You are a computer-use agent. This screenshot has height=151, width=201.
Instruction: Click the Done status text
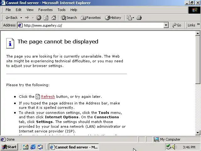tap(10, 139)
